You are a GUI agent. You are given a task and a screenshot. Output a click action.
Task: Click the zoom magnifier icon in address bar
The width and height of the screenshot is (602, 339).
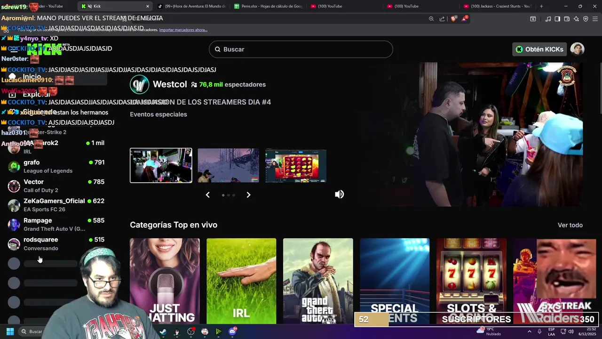point(431,19)
